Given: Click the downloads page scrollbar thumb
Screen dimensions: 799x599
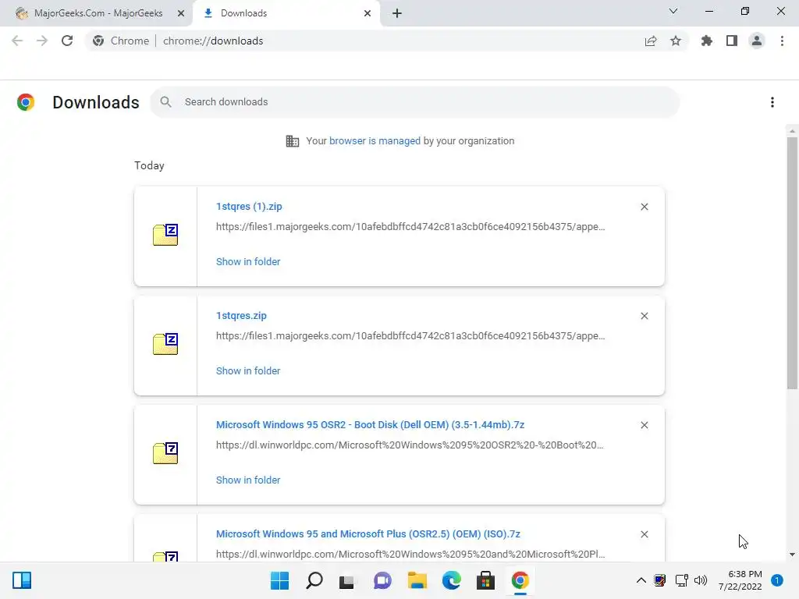Looking at the screenshot, I should tap(792, 263).
